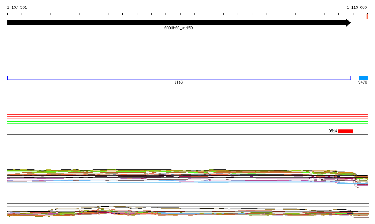Click the small red marker at ruler end
375x224 pixels.
367,16
